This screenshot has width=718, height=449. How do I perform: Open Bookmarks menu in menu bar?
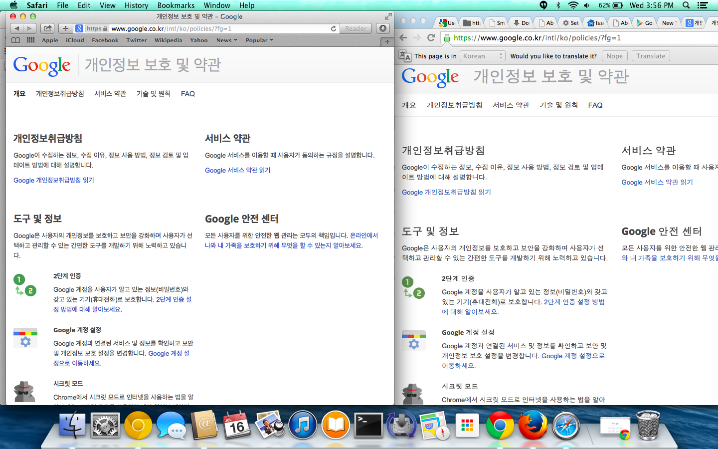(x=176, y=5)
